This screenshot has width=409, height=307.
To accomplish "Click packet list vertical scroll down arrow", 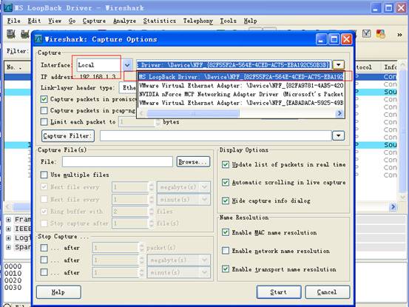I will point(403,197).
